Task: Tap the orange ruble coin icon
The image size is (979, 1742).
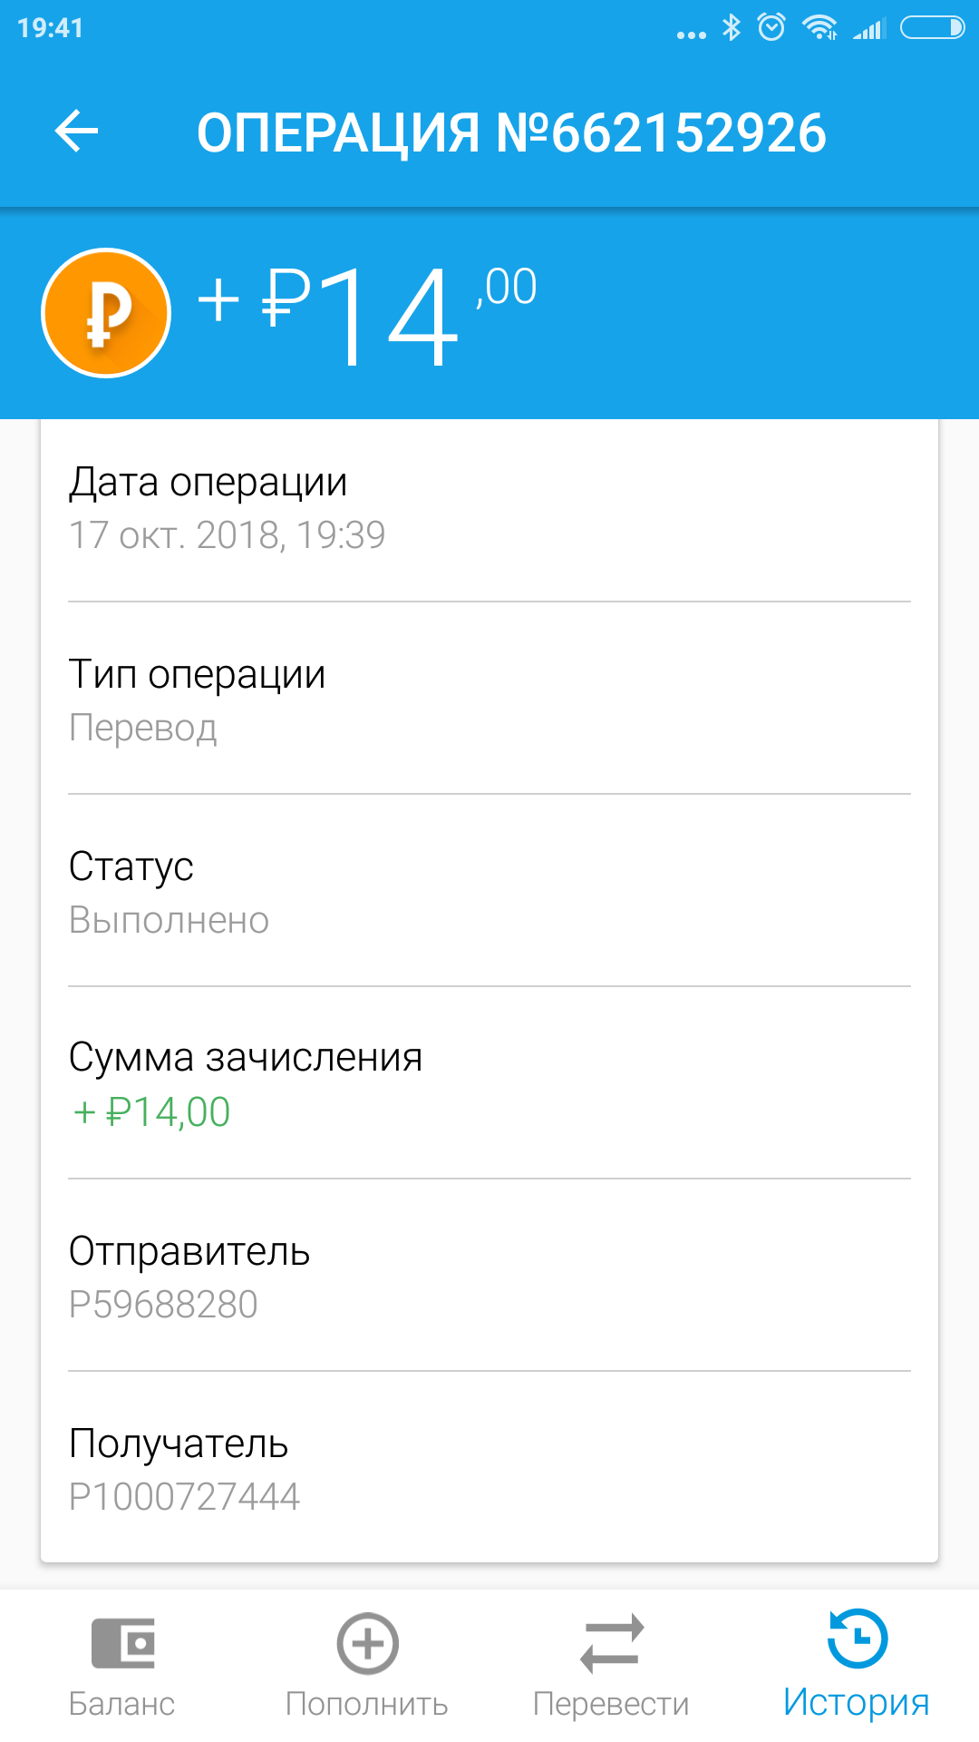Action: coord(106,313)
